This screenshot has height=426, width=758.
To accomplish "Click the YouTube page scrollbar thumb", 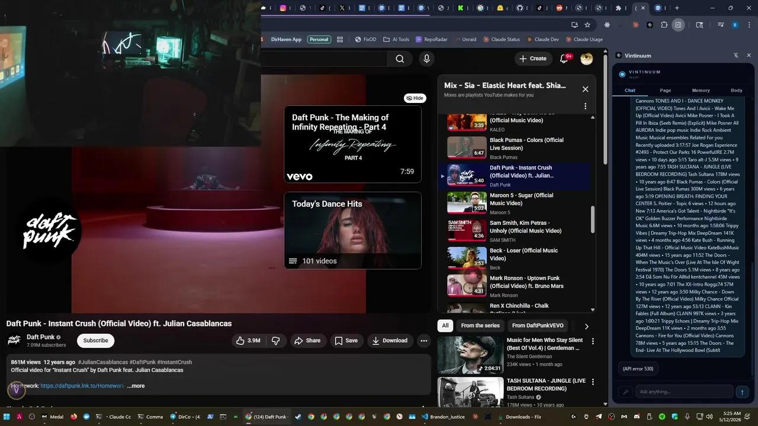I will point(605,111).
